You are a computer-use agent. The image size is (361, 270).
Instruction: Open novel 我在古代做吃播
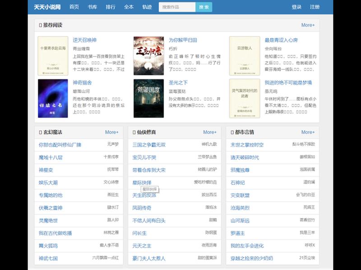(55, 233)
